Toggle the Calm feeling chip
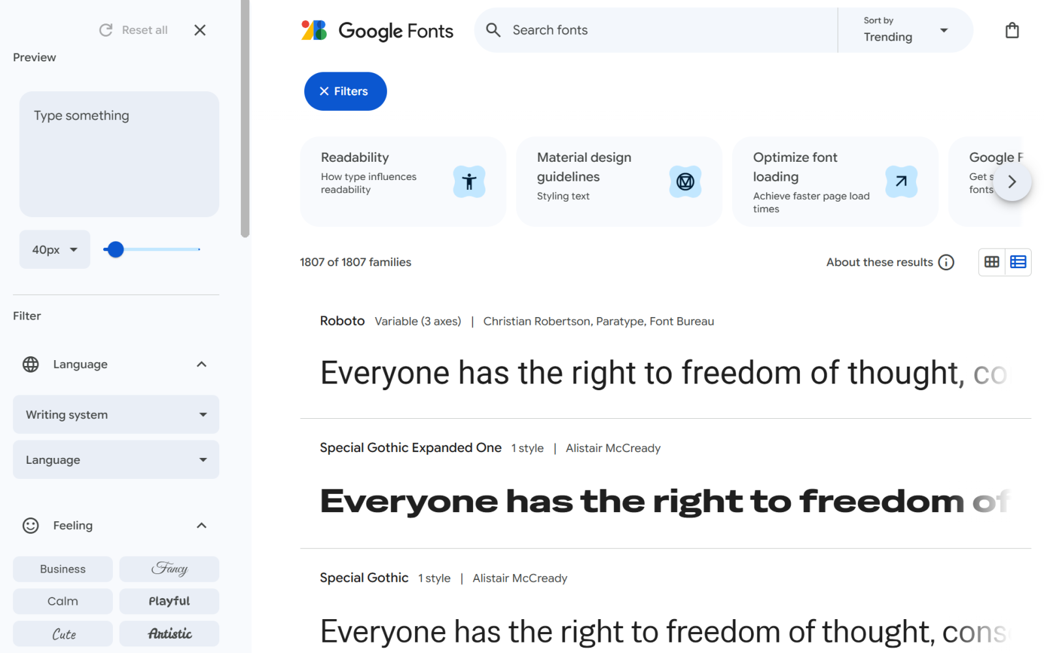1044x653 pixels. [x=63, y=601]
